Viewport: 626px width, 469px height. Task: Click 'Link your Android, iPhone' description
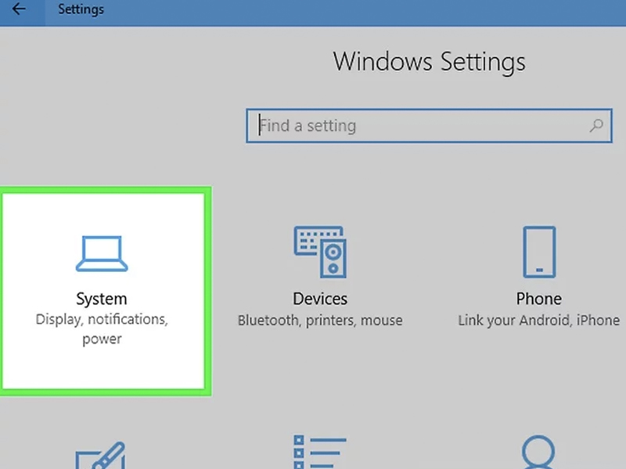click(x=539, y=320)
